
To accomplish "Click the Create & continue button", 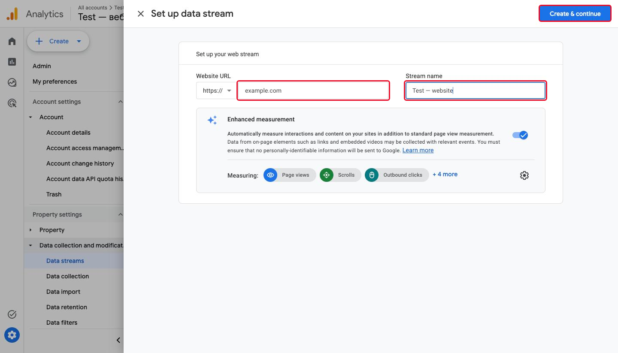I will point(575,14).
